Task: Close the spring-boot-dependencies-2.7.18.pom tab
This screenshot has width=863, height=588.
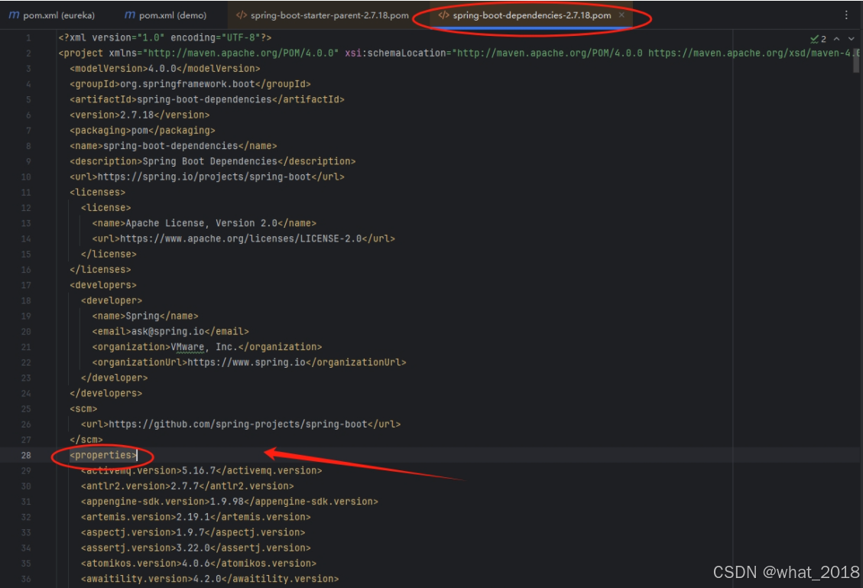Action: click(x=620, y=14)
